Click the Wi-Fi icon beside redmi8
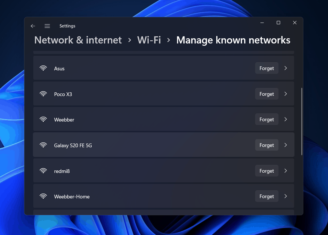Viewport: 328px width, 235px height. [43, 170]
